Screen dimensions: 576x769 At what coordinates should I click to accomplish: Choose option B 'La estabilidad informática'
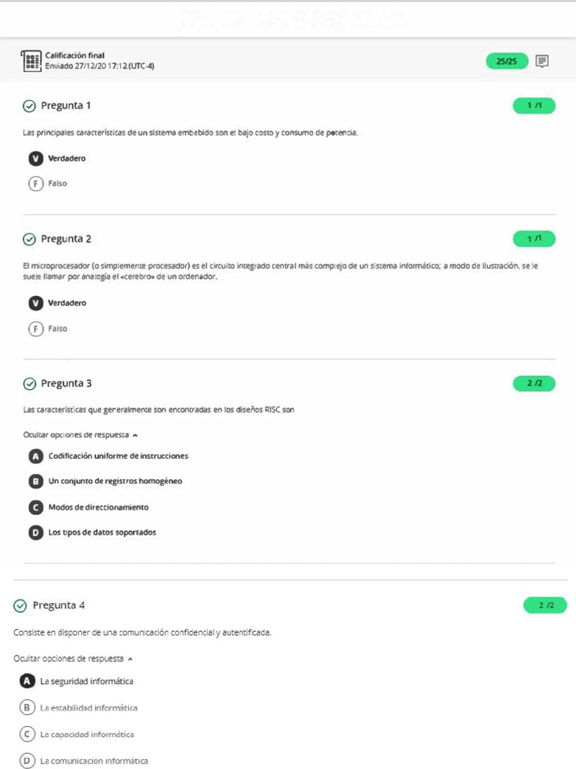pos(27,707)
